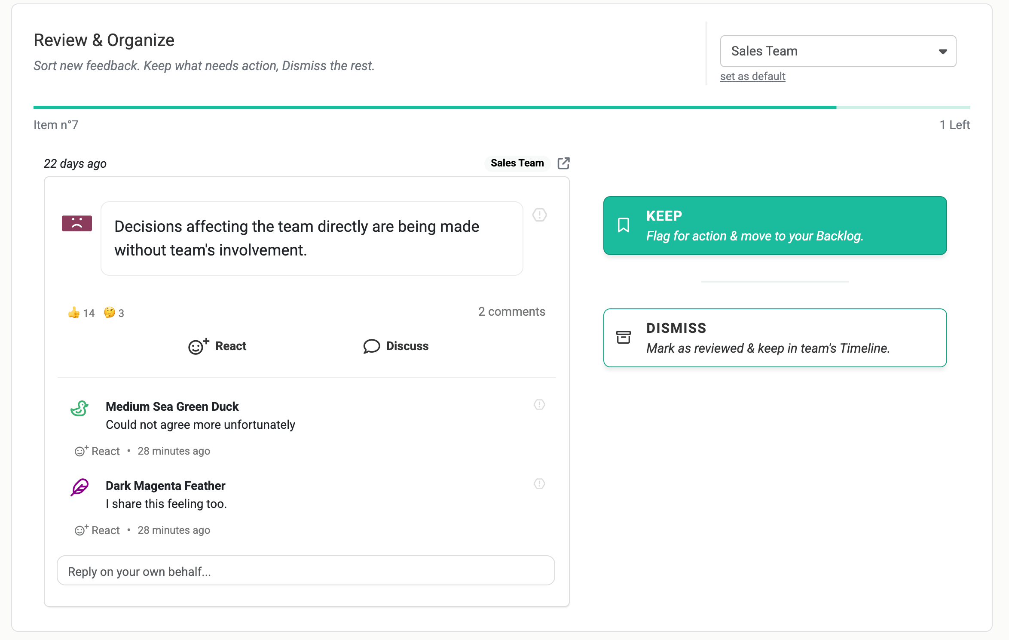Viewport: 1009px width, 640px height.
Task: Click the Sales Team tag badge
Action: tap(517, 163)
